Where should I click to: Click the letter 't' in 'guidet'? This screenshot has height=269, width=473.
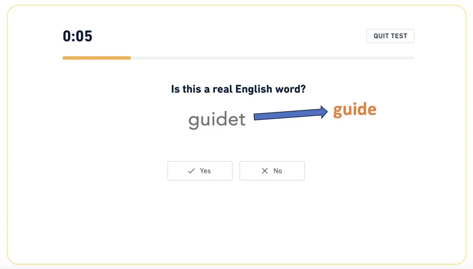[241, 120]
